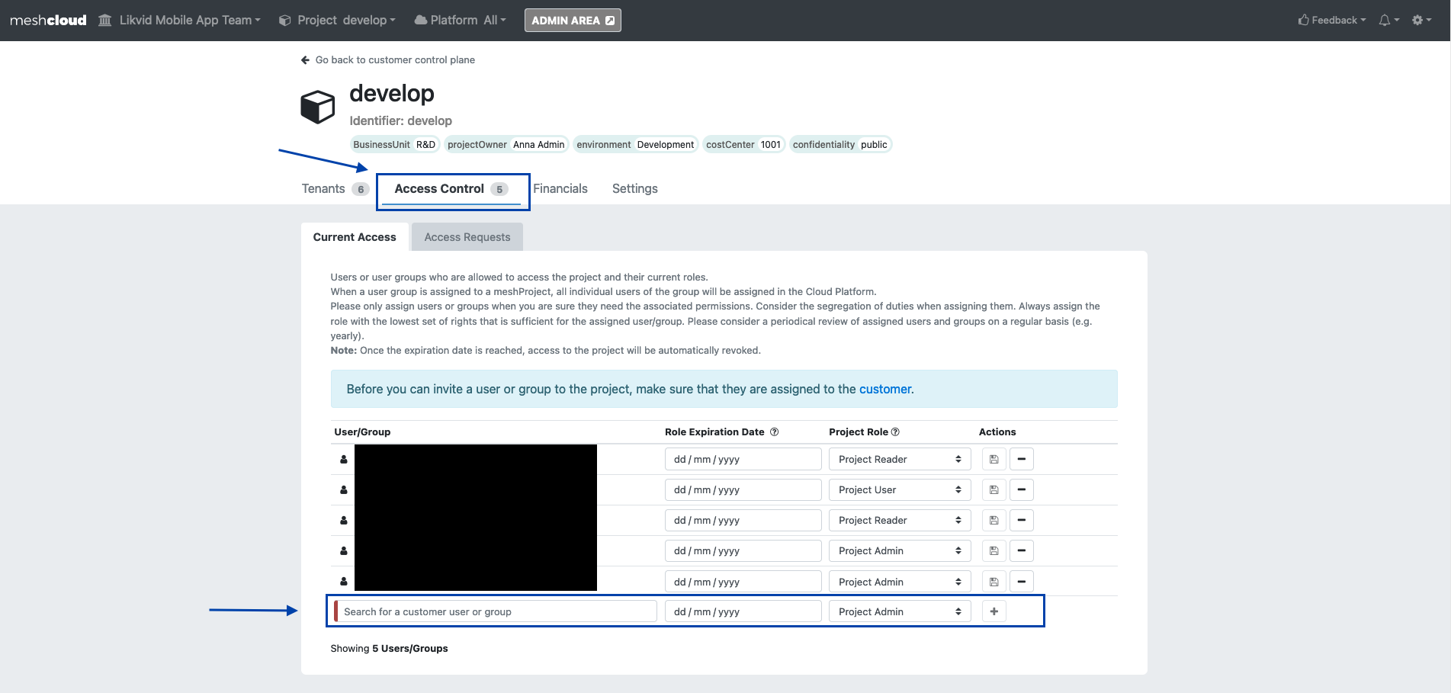The width and height of the screenshot is (1451, 693).
Task: Set expiration date in the fourth user row
Action: pos(743,551)
